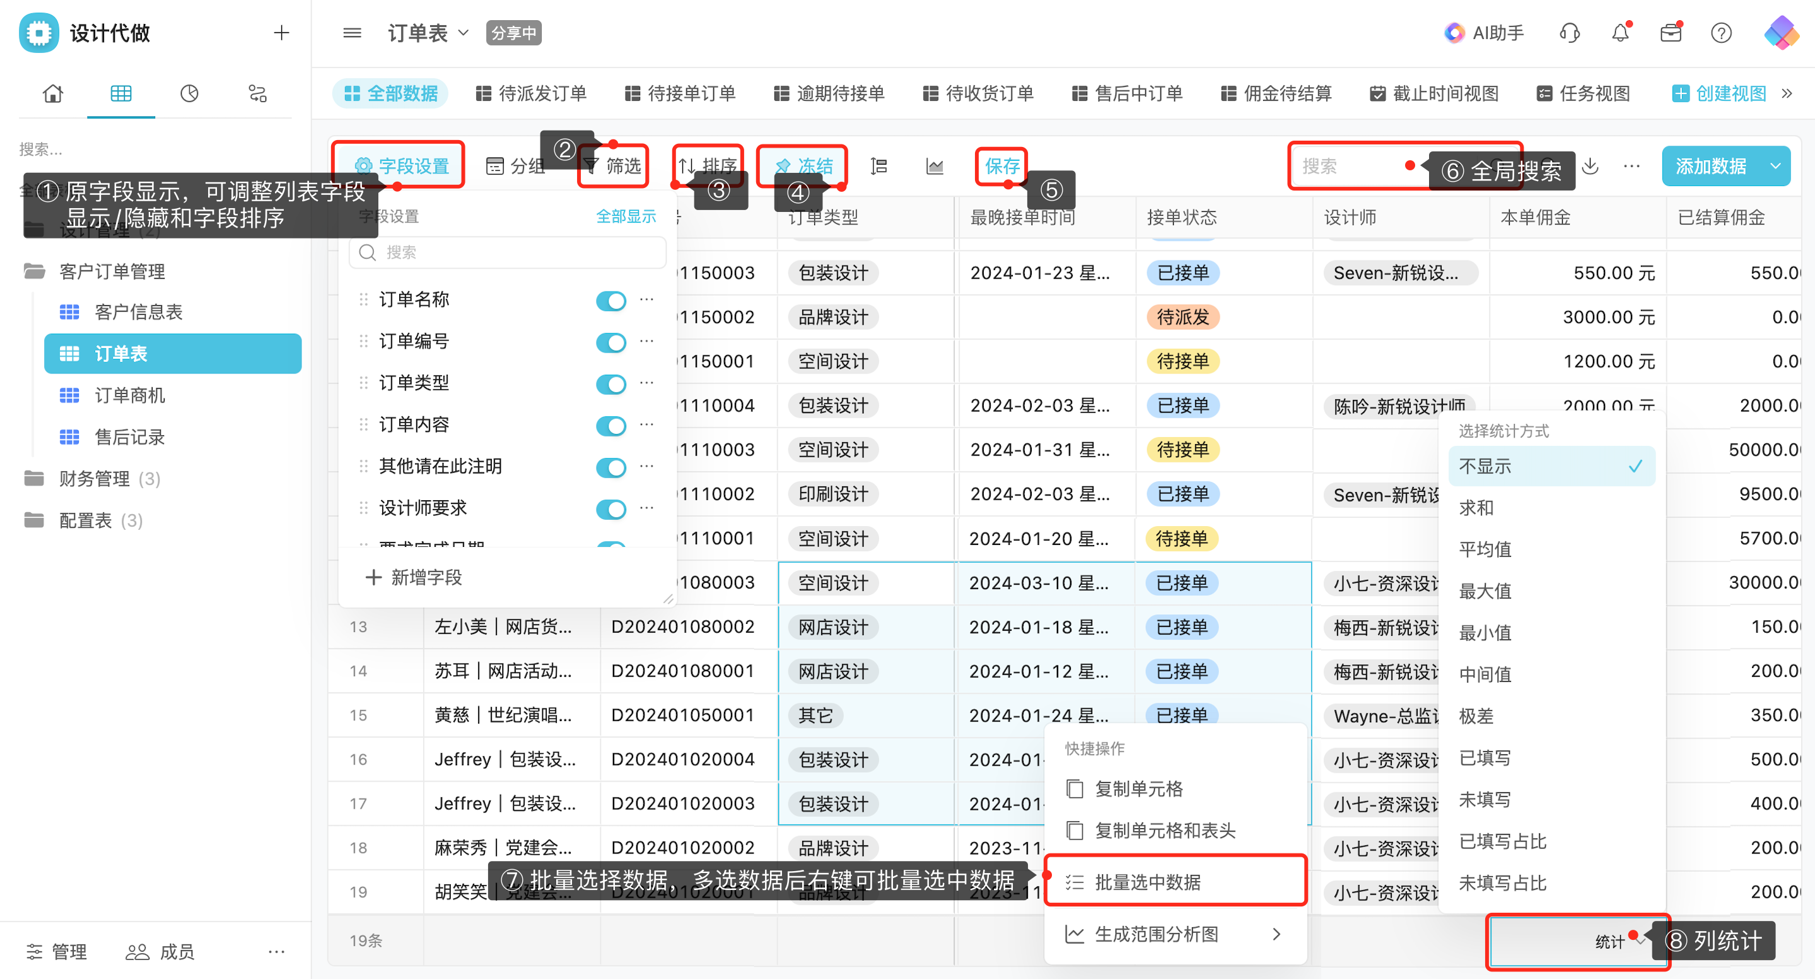This screenshot has width=1815, height=979.
Task: Open the pie chart dashboard icon
Action: coord(189,94)
